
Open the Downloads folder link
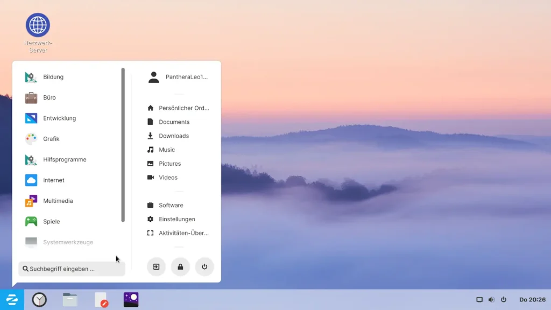pos(173,136)
